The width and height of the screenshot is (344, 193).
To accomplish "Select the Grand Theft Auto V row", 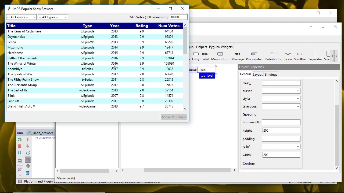I will tap(95, 106).
